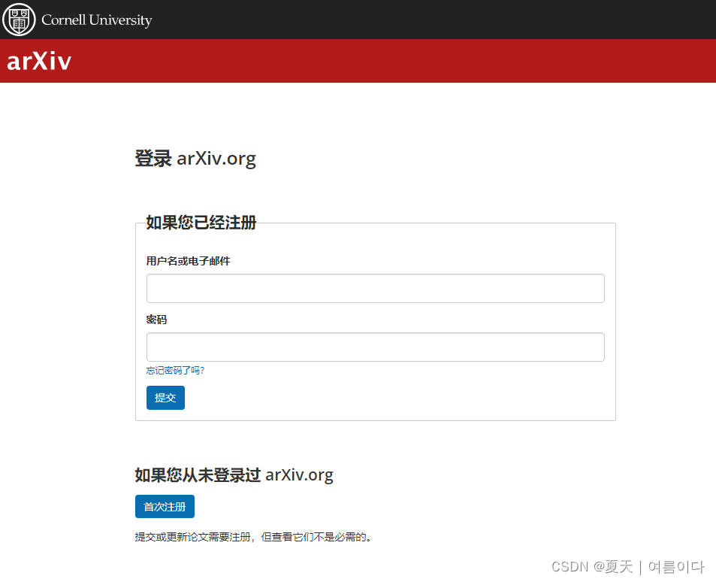Screen dimensions: 716x582
Task: Click the 密码 field label
Action: [x=156, y=319]
